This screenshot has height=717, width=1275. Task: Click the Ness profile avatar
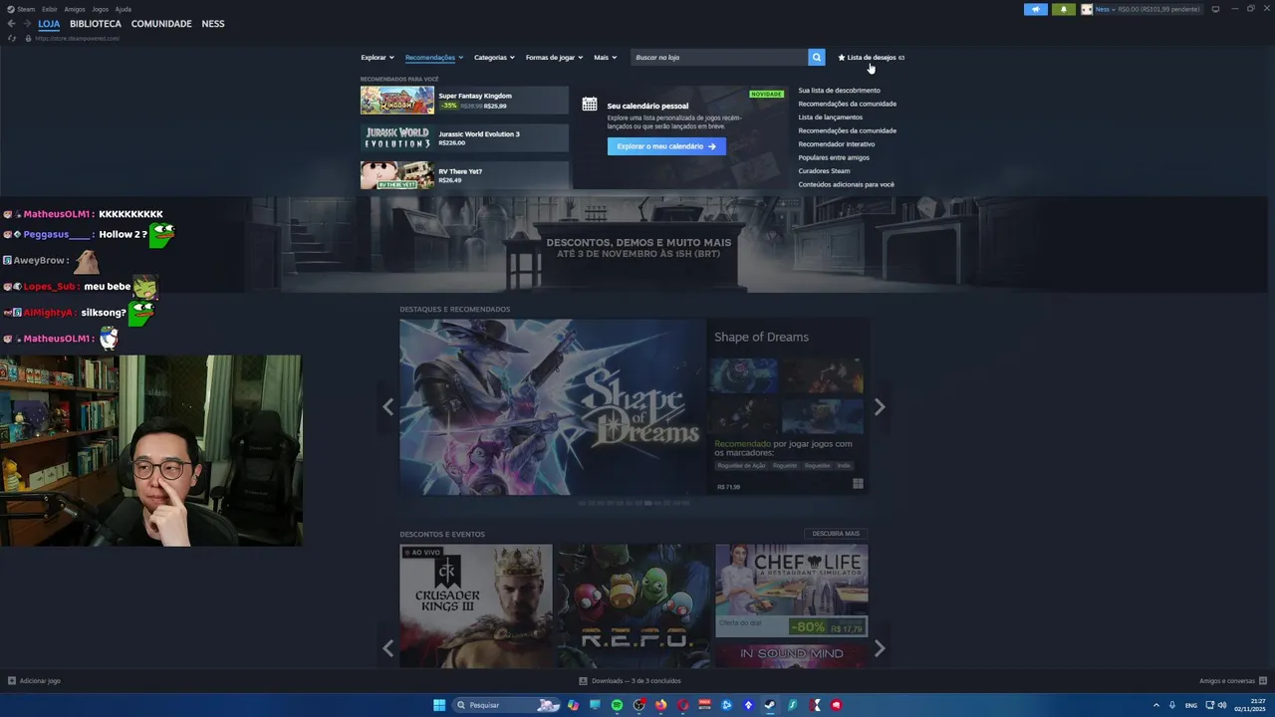(1087, 9)
